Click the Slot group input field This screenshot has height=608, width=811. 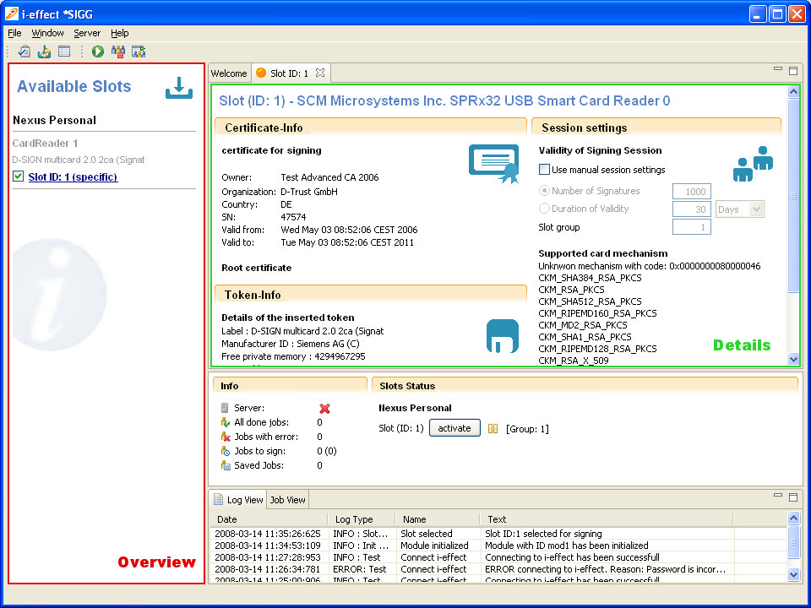click(x=691, y=227)
